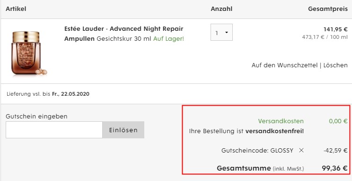Click the Gesamtsumme total 99,36 €

point(334,168)
